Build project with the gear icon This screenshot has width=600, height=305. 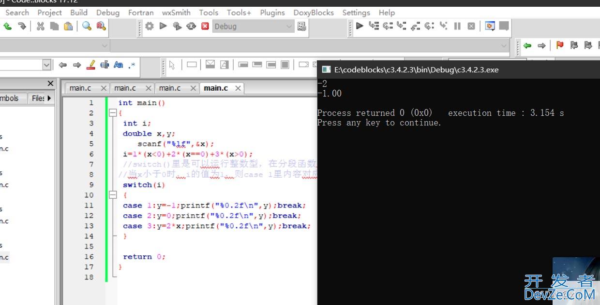coord(150,26)
